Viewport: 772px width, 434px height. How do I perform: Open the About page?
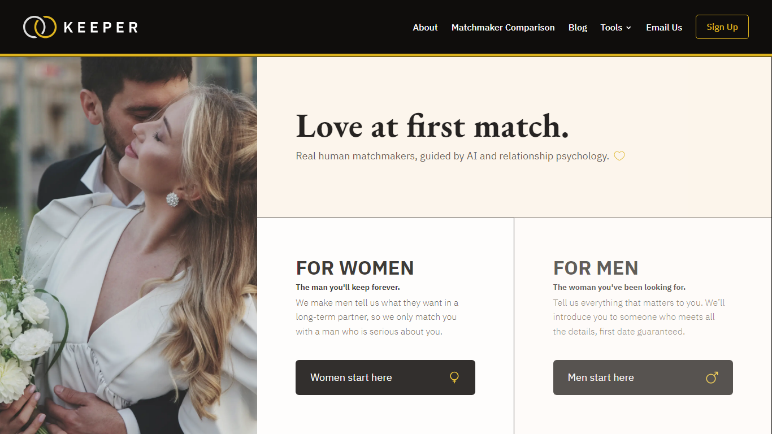[425, 27]
